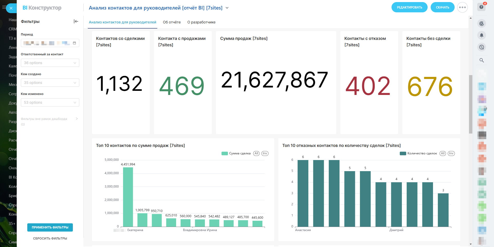
Task: Click the search magnifier in right sidebar
Action: coord(482,60)
